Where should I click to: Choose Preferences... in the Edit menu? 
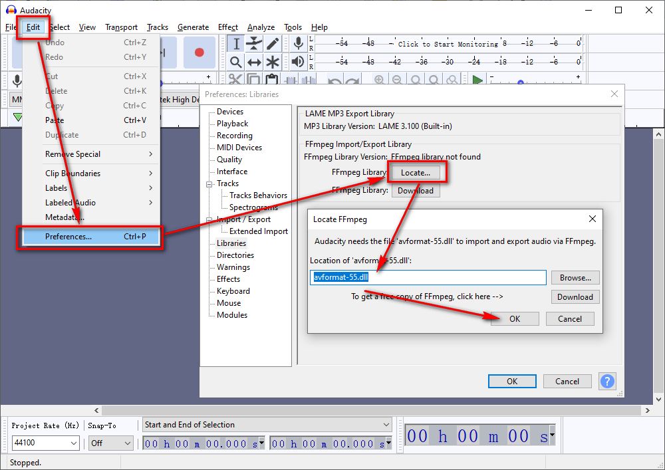click(90, 237)
